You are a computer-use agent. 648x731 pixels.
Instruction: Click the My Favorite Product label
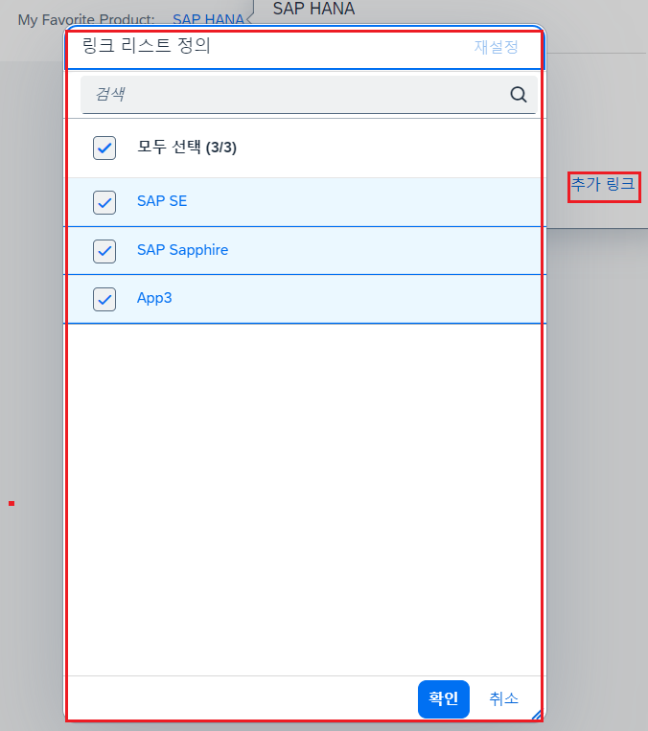pos(86,20)
